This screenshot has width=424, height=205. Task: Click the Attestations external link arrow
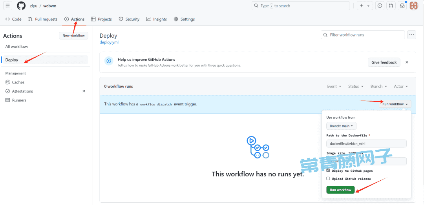83,91
